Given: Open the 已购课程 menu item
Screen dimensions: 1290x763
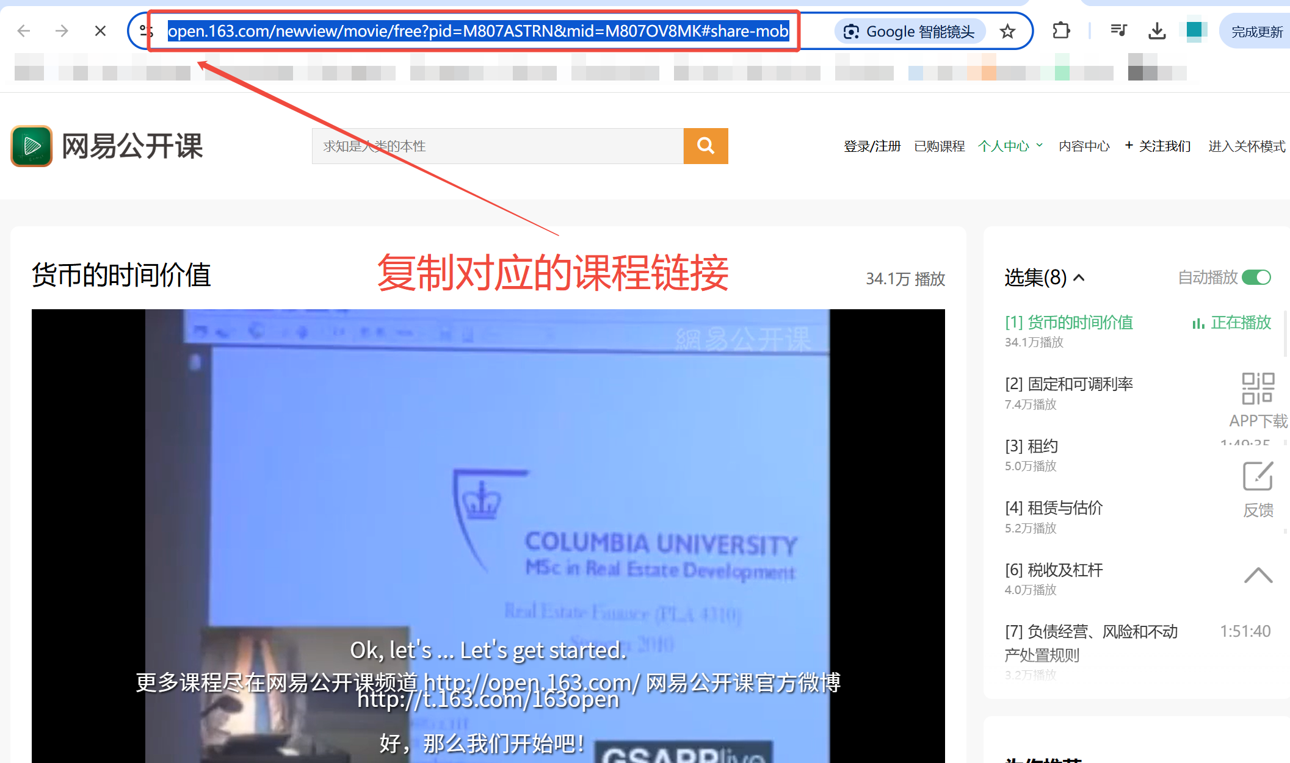Looking at the screenshot, I should coord(939,146).
